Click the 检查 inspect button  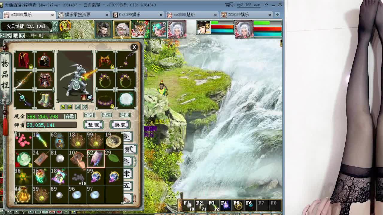[x=124, y=115]
